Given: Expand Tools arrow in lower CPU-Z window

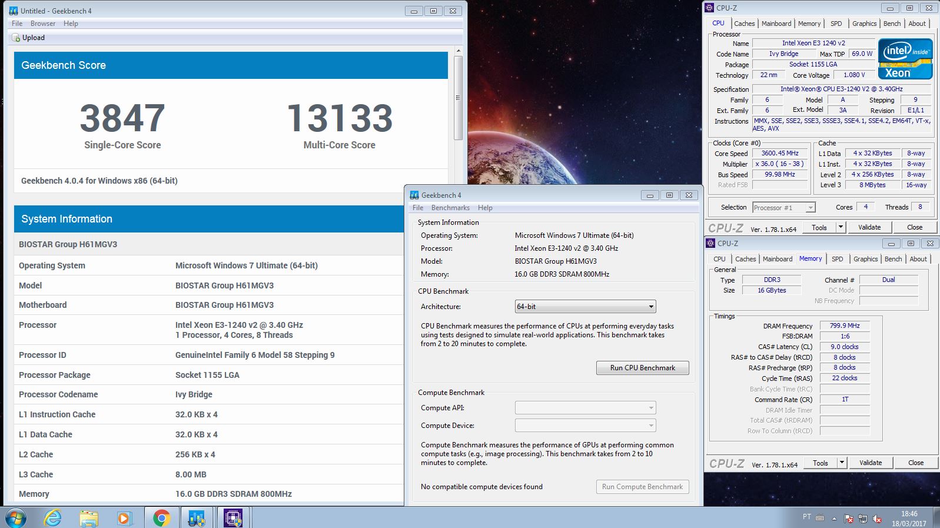Looking at the screenshot, I should pos(842,463).
